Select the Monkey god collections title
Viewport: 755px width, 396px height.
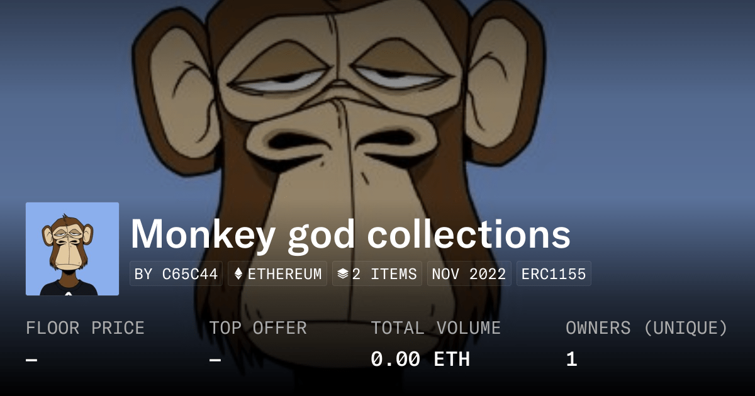coord(350,234)
